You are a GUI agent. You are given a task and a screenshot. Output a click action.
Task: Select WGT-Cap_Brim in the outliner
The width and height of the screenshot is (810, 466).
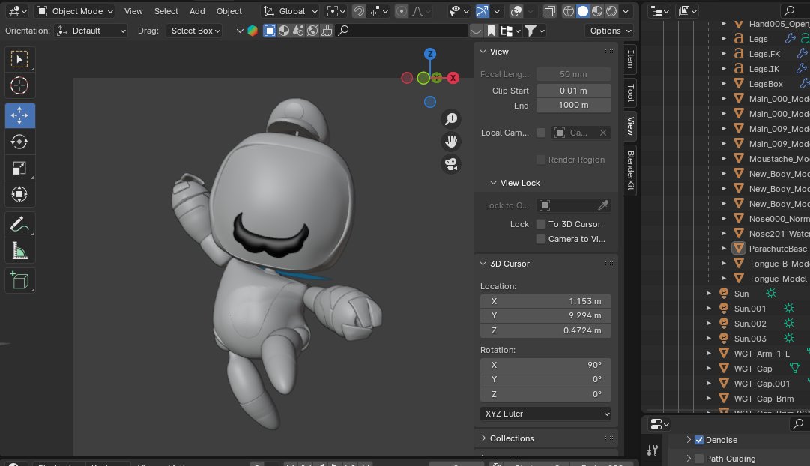click(x=764, y=399)
